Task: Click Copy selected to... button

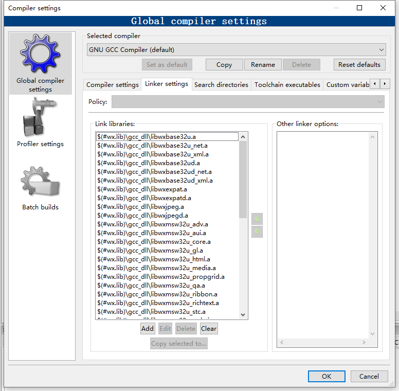Action: 178,343
